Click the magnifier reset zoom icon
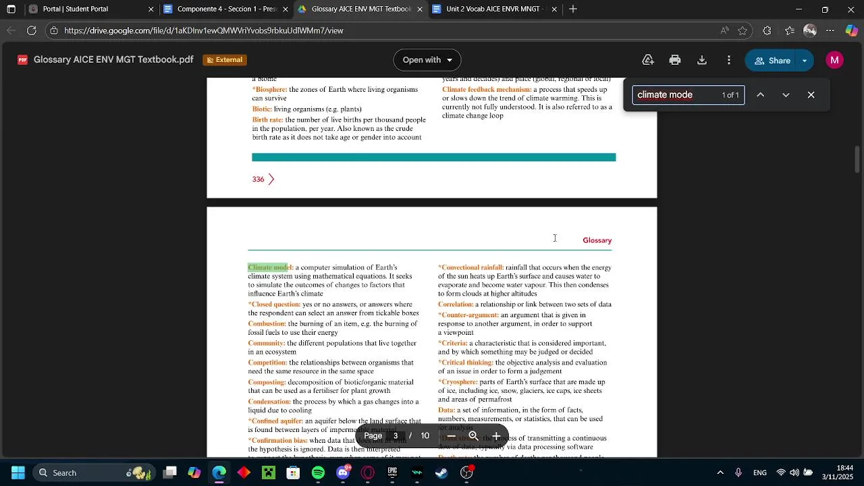 (x=474, y=436)
